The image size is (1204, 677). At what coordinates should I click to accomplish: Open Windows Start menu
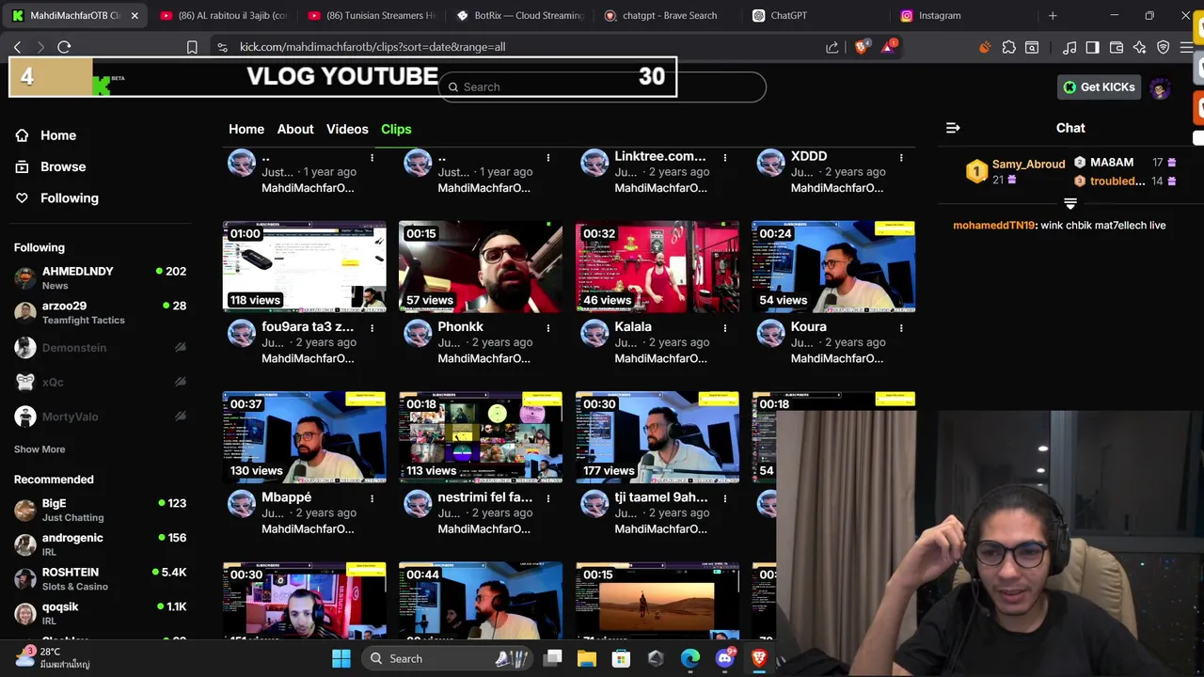pyautogui.click(x=341, y=658)
